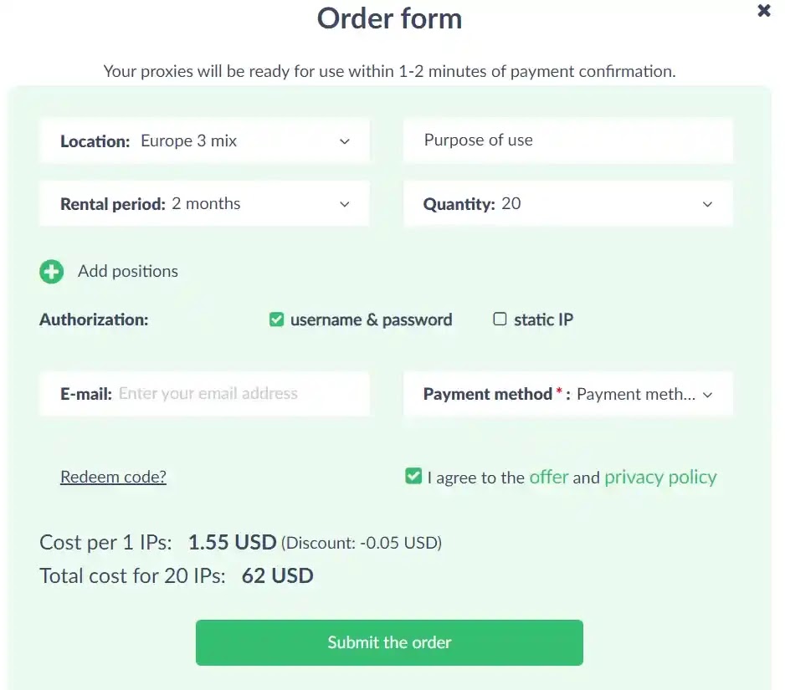The width and height of the screenshot is (785, 690).
Task: Click the Purpose of use field
Action: 567,141
